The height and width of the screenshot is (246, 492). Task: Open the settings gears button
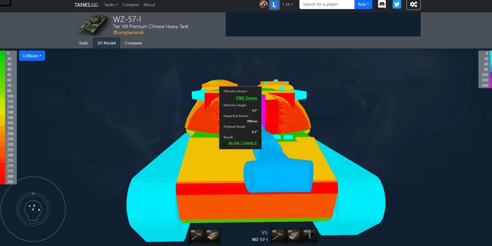pyautogui.click(x=413, y=5)
